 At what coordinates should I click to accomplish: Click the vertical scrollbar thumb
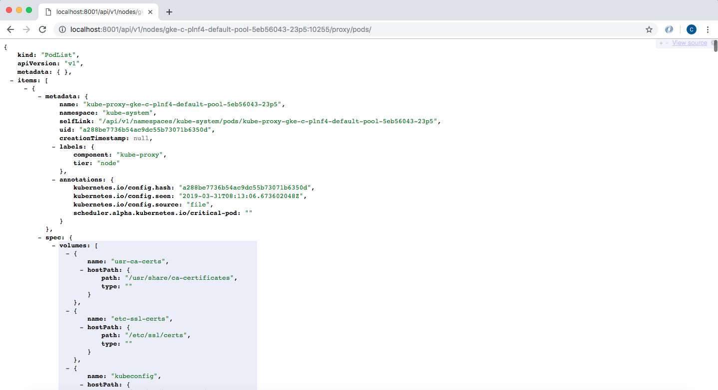[x=716, y=46]
